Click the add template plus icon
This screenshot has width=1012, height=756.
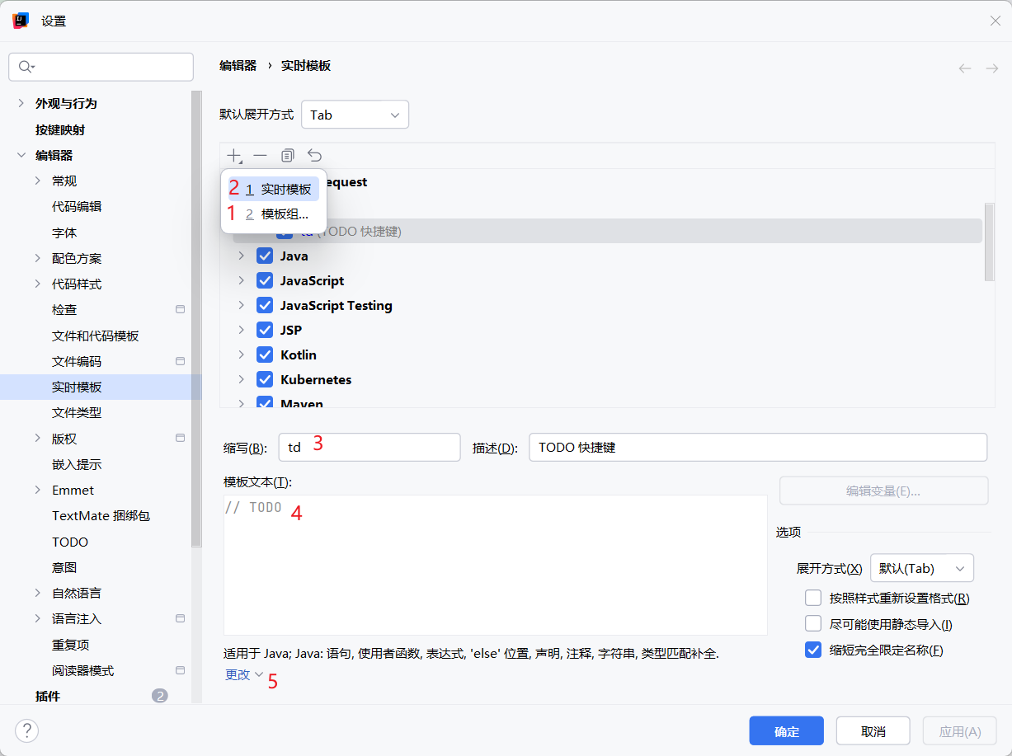click(235, 156)
